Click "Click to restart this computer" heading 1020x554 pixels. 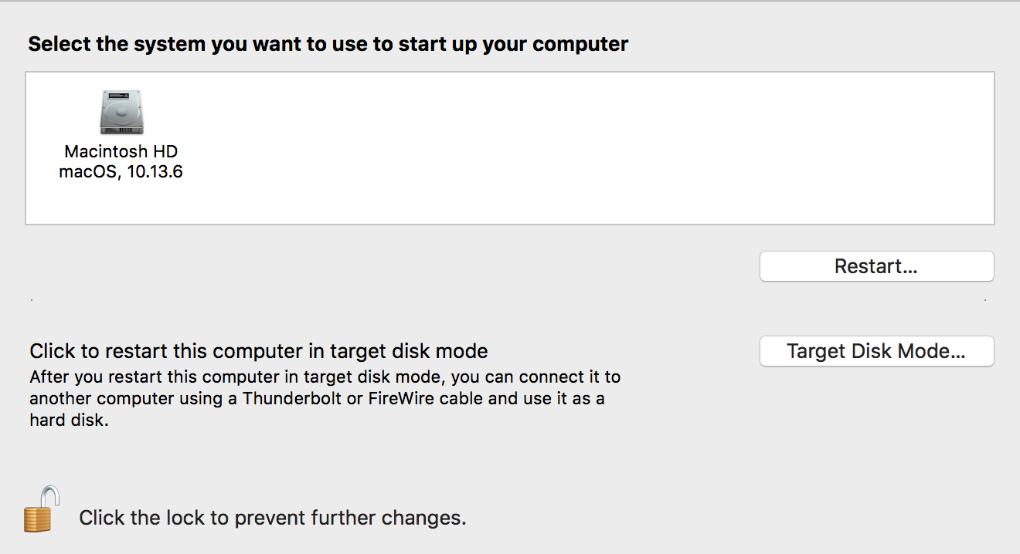[x=258, y=352]
